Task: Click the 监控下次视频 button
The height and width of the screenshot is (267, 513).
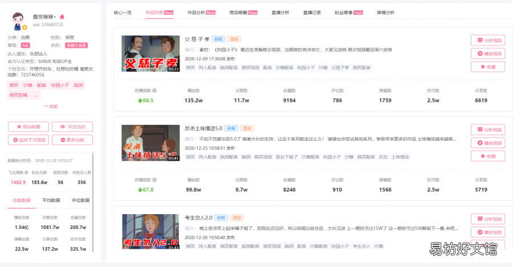Action: pyautogui.click(x=28, y=140)
